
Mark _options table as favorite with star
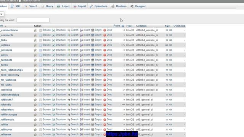[x=35, y=45]
